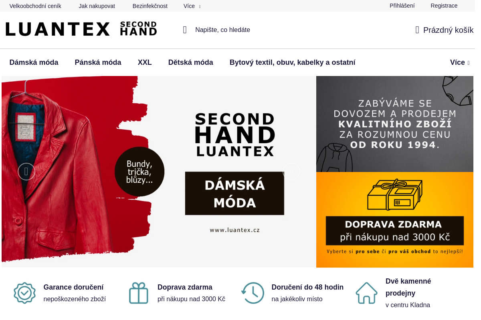Open the Velkoobchodní ceník link
Viewport: 481px width, 320px height.
tap(35, 6)
